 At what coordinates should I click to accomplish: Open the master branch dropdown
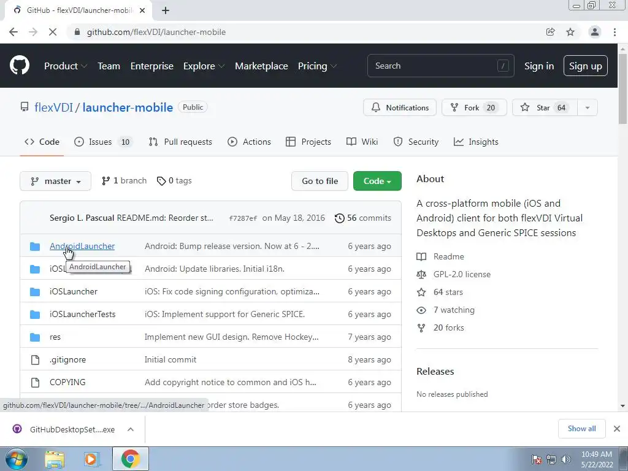(55, 181)
